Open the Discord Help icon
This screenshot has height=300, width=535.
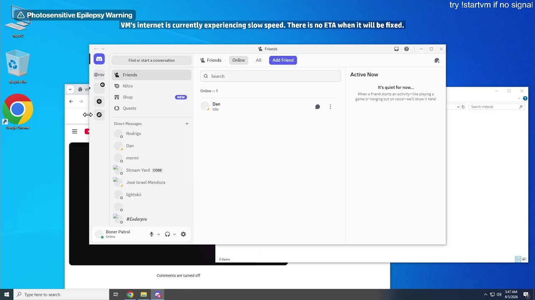pos(406,49)
